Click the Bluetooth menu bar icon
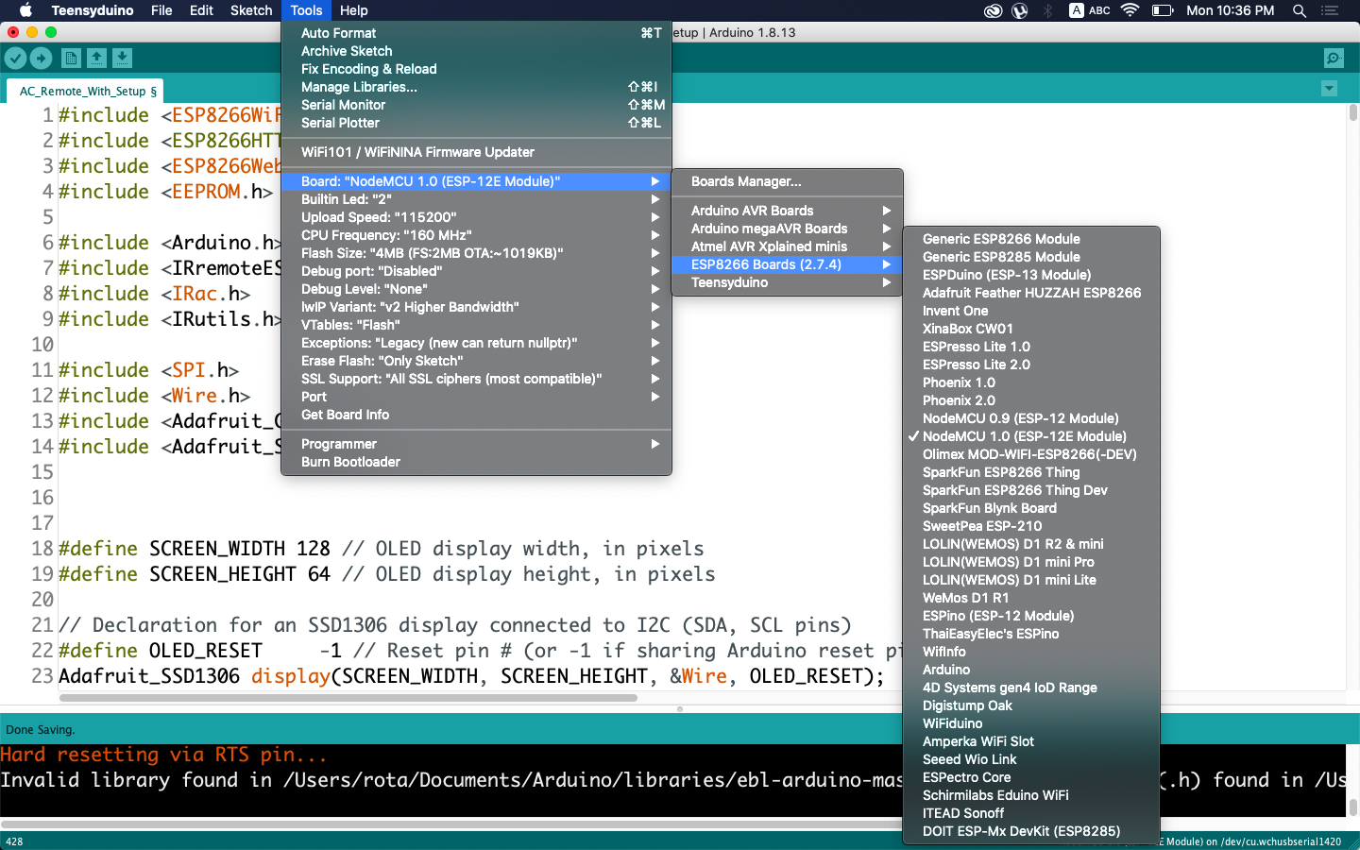The height and width of the screenshot is (850, 1360). (1047, 10)
